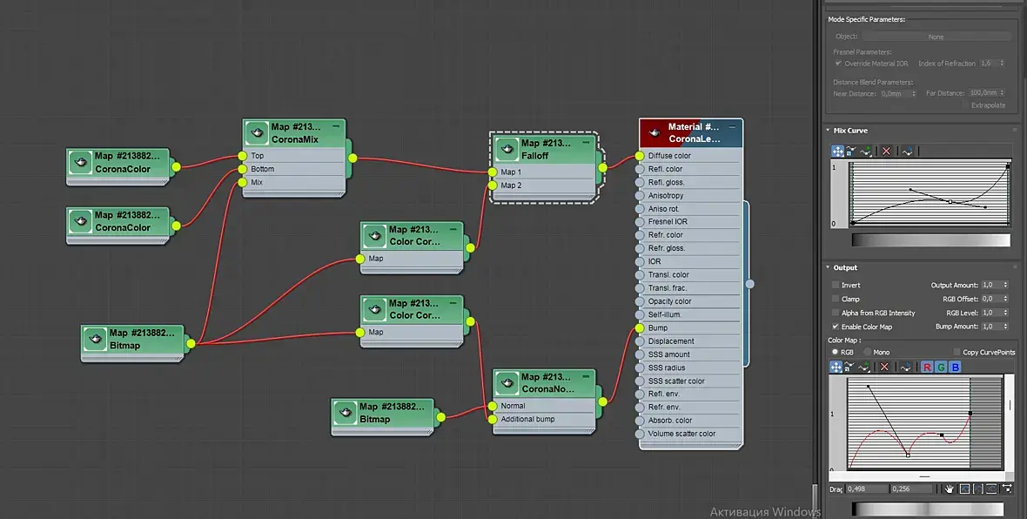This screenshot has height=519, width=1027.
Task: Select the Move tool in Color Map toolbar
Action: coord(836,367)
